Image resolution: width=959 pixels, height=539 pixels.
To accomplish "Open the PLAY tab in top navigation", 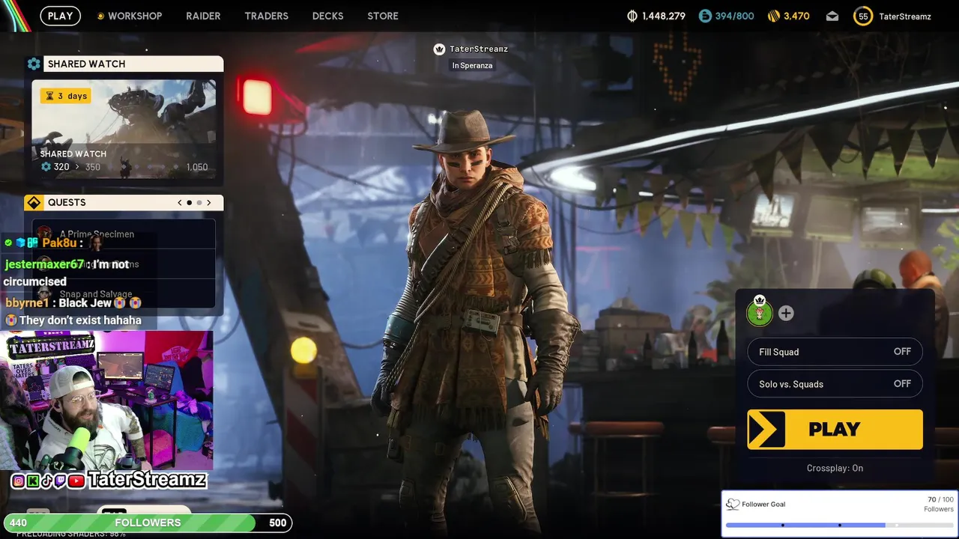I will 61,16.
